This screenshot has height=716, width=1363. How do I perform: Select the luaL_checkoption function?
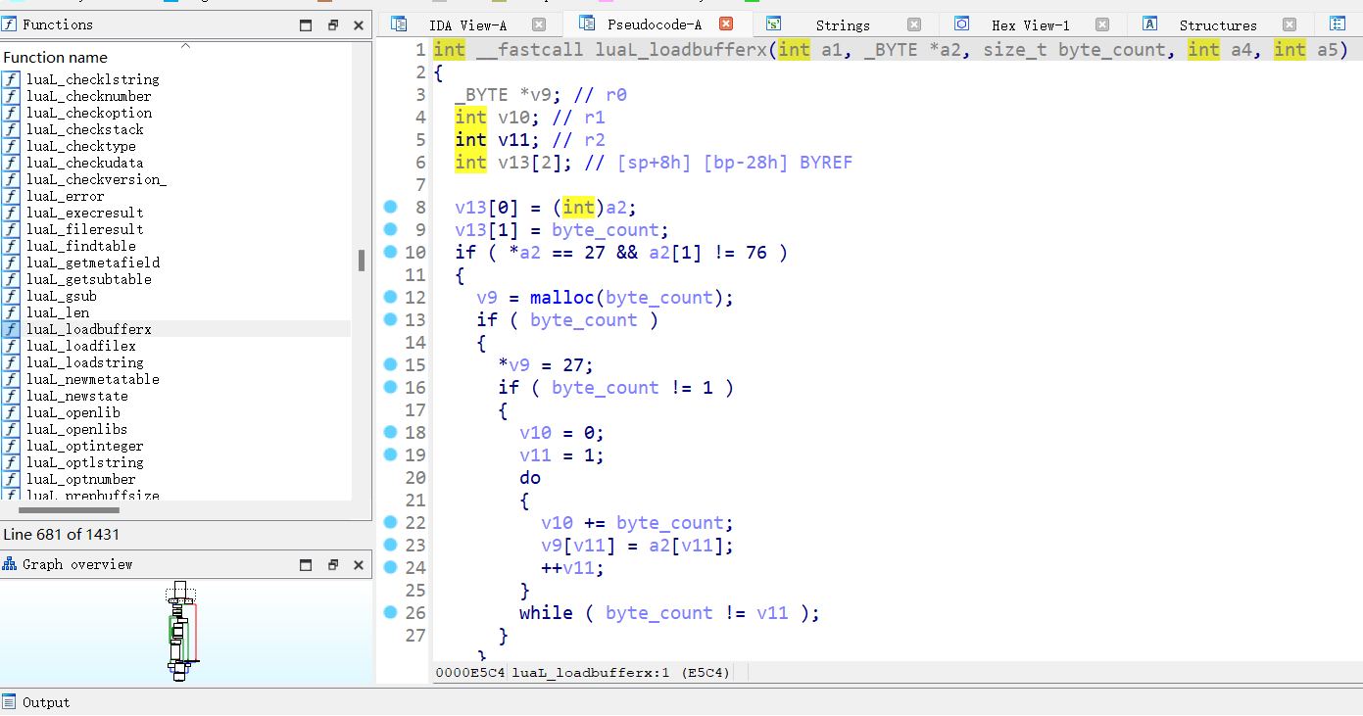tap(88, 113)
